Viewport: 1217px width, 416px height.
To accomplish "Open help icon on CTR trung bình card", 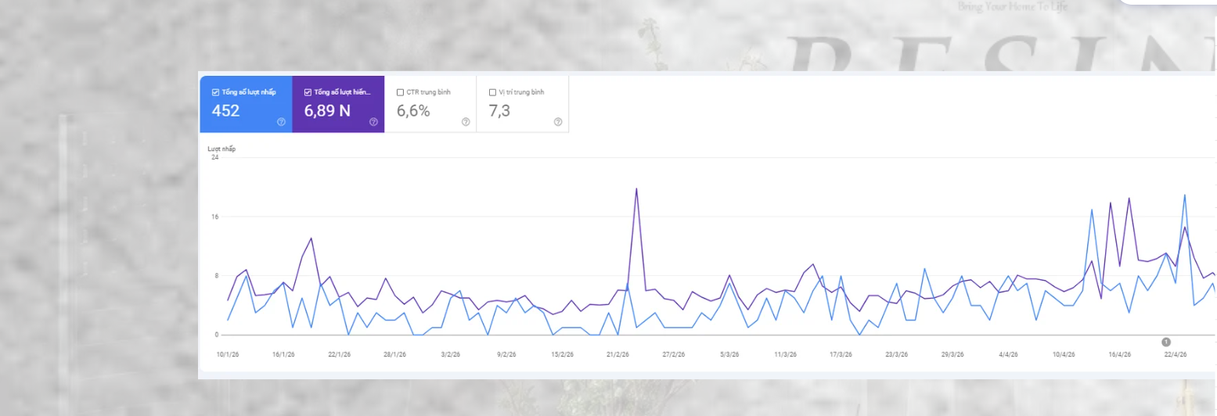I will click(x=466, y=122).
